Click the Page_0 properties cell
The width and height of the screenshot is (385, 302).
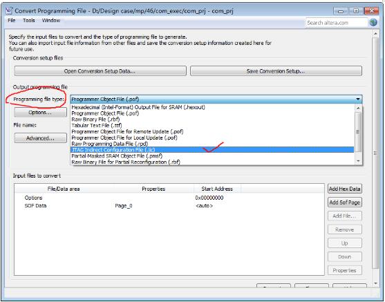pyautogui.click(x=124, y=206)
